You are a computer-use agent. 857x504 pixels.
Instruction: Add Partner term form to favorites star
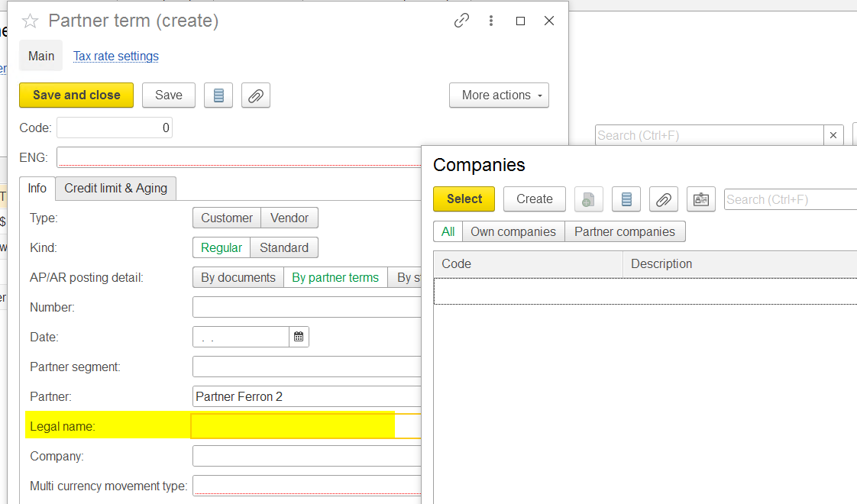pos(30,21)
